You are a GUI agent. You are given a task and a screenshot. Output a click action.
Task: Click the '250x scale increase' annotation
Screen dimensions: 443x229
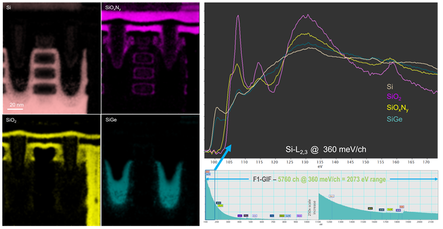tap(311, 207)
